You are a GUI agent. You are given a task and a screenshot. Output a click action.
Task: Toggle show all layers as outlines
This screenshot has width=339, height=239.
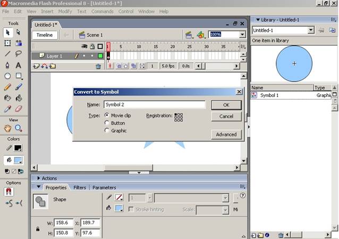100,47
